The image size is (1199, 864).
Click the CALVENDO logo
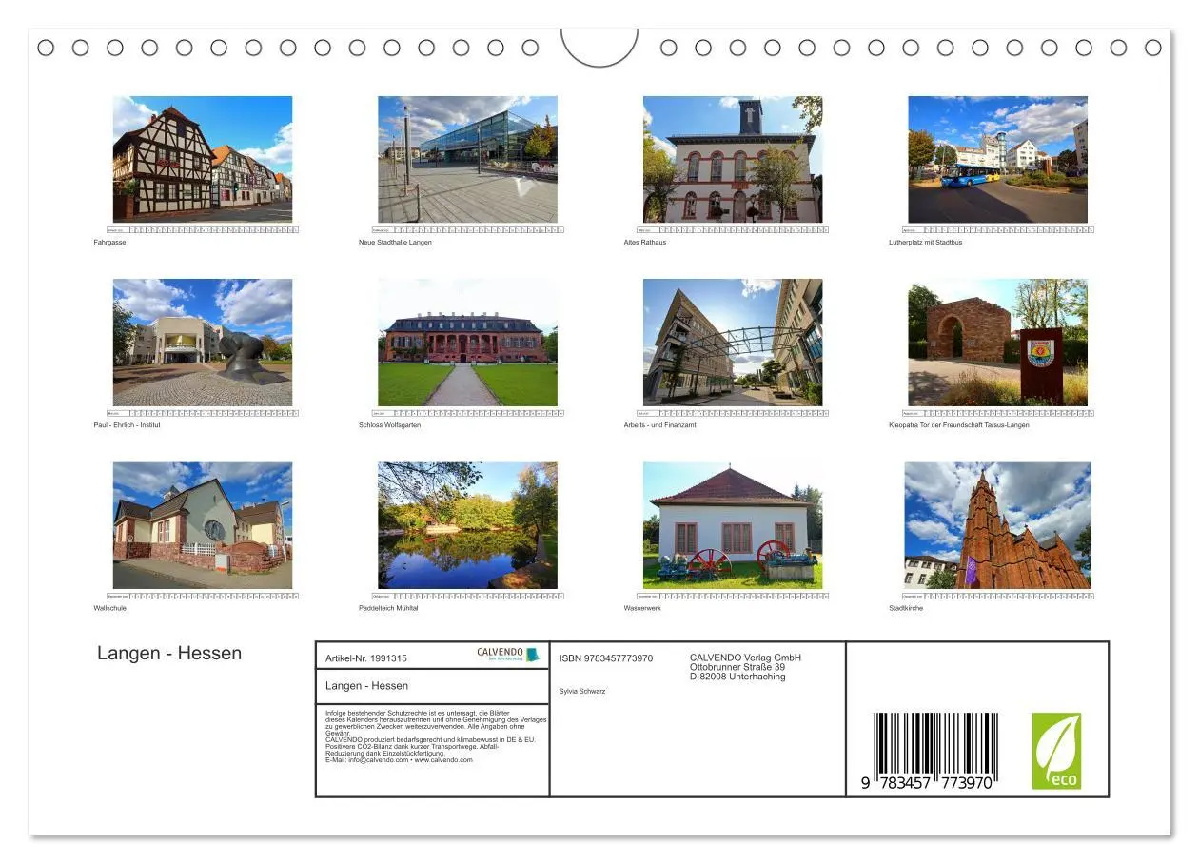[508, 655]
